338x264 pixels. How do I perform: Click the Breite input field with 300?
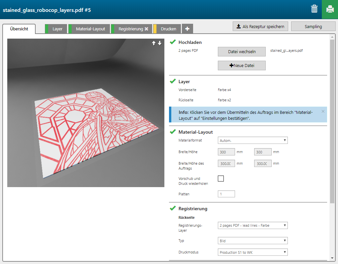(226, 152)
